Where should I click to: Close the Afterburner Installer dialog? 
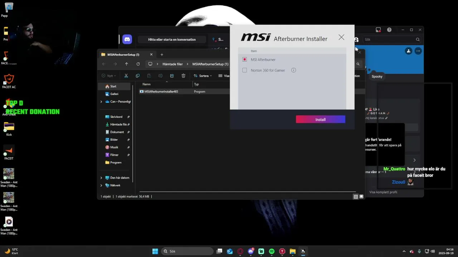(341, 37)
